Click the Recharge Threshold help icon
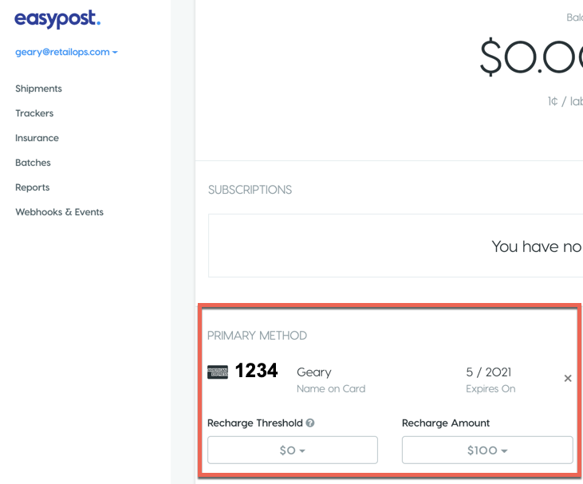Viewport: 583px width, 484px height. (310, 423)
